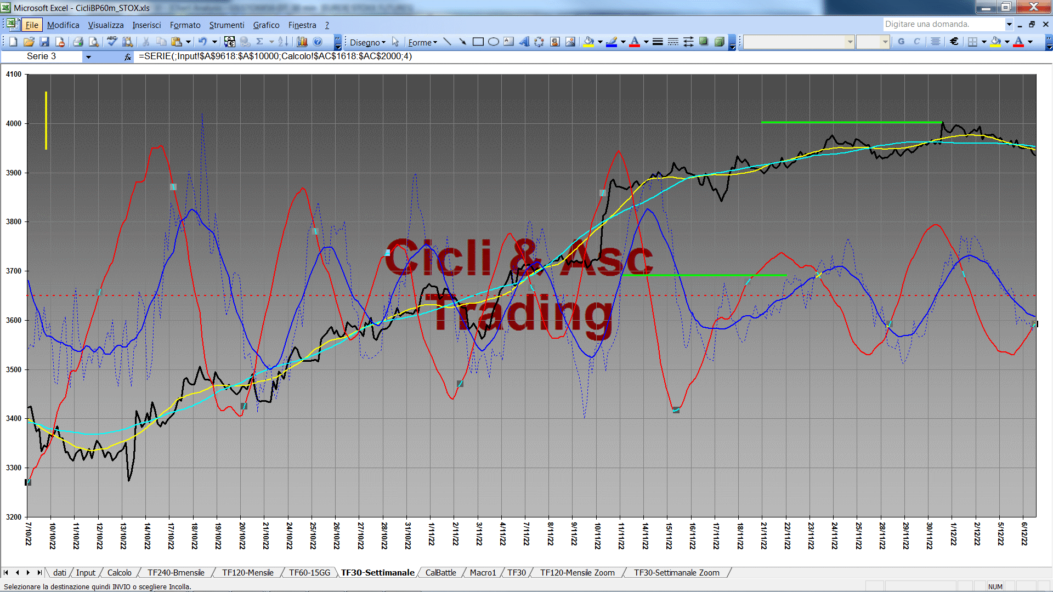The width and height of the screenshot is (1053, 592).
Task: Open the Disegno drawing menu
Action: [x=368, y=42]
